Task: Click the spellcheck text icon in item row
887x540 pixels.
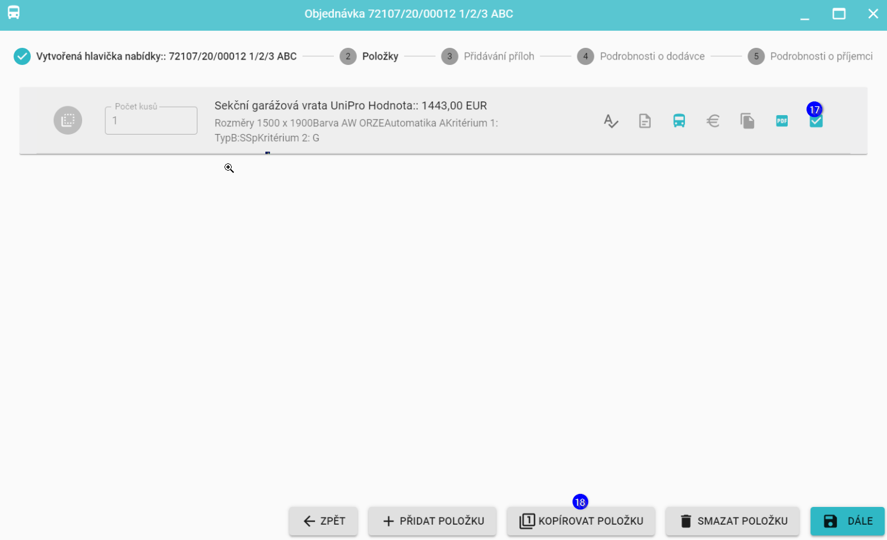Action: click(x=610, y=121)
